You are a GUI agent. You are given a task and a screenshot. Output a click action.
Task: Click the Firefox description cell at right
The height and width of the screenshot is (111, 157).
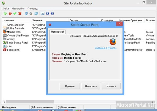[x=149, y=32]
